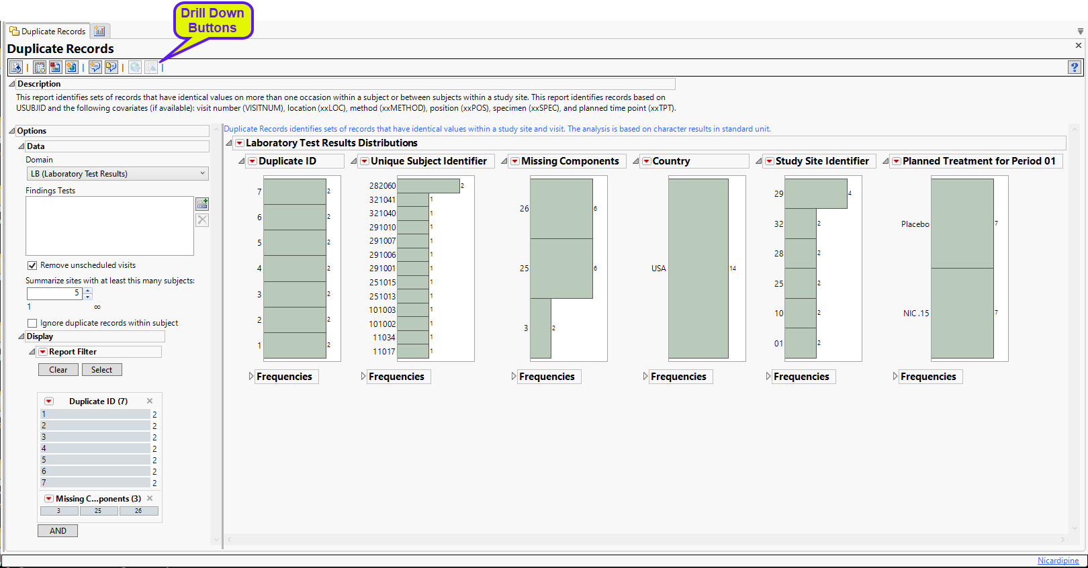Switch to the Duplicate Records tab
Image resolution: width=1088 pixels, height=568 pixels.
tap(48, 32)
